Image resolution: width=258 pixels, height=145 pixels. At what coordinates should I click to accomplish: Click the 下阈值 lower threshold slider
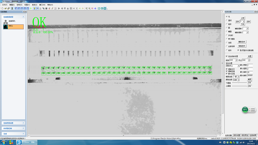coord(239,83)
